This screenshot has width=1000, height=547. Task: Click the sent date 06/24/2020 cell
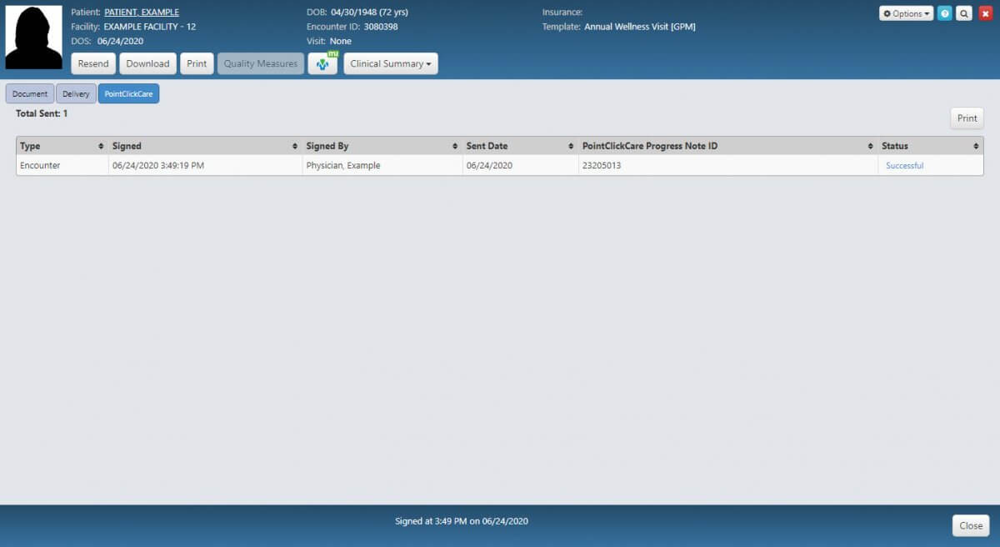point(520,165)
